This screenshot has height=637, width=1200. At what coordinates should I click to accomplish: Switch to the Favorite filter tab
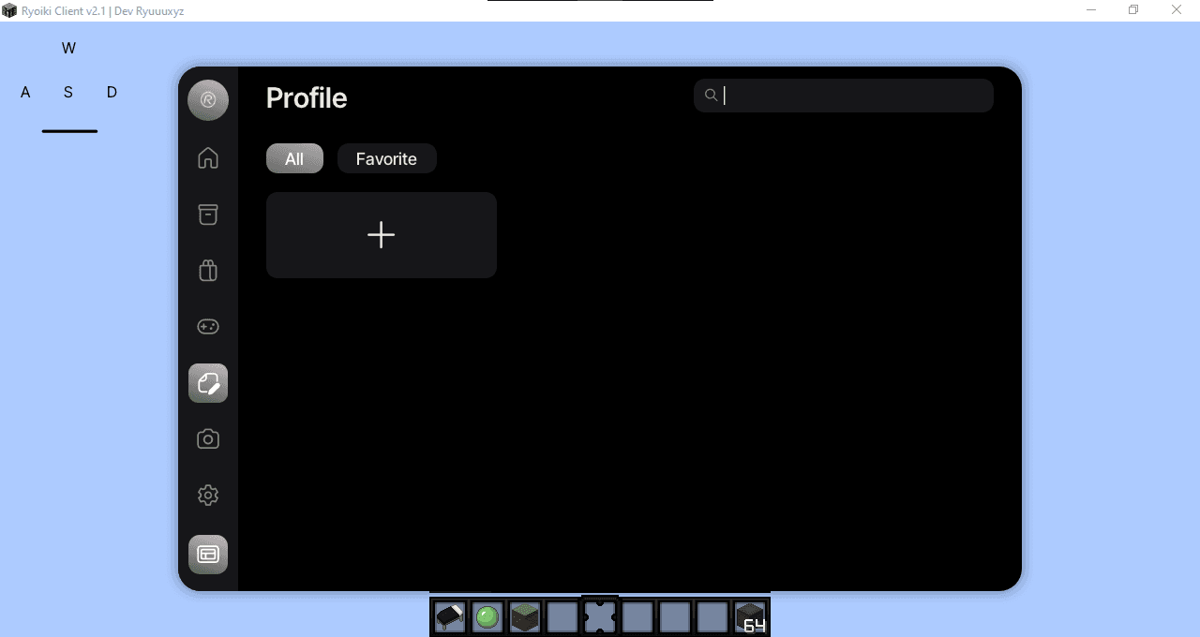coord(386,158)
